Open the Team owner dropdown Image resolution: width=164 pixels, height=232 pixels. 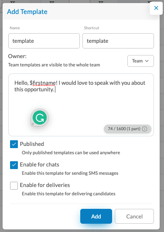140,61
